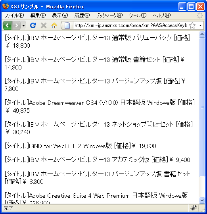Open the ツール(T) menu
The height and width of the screenshot is (214, 207).
(138, 15)
